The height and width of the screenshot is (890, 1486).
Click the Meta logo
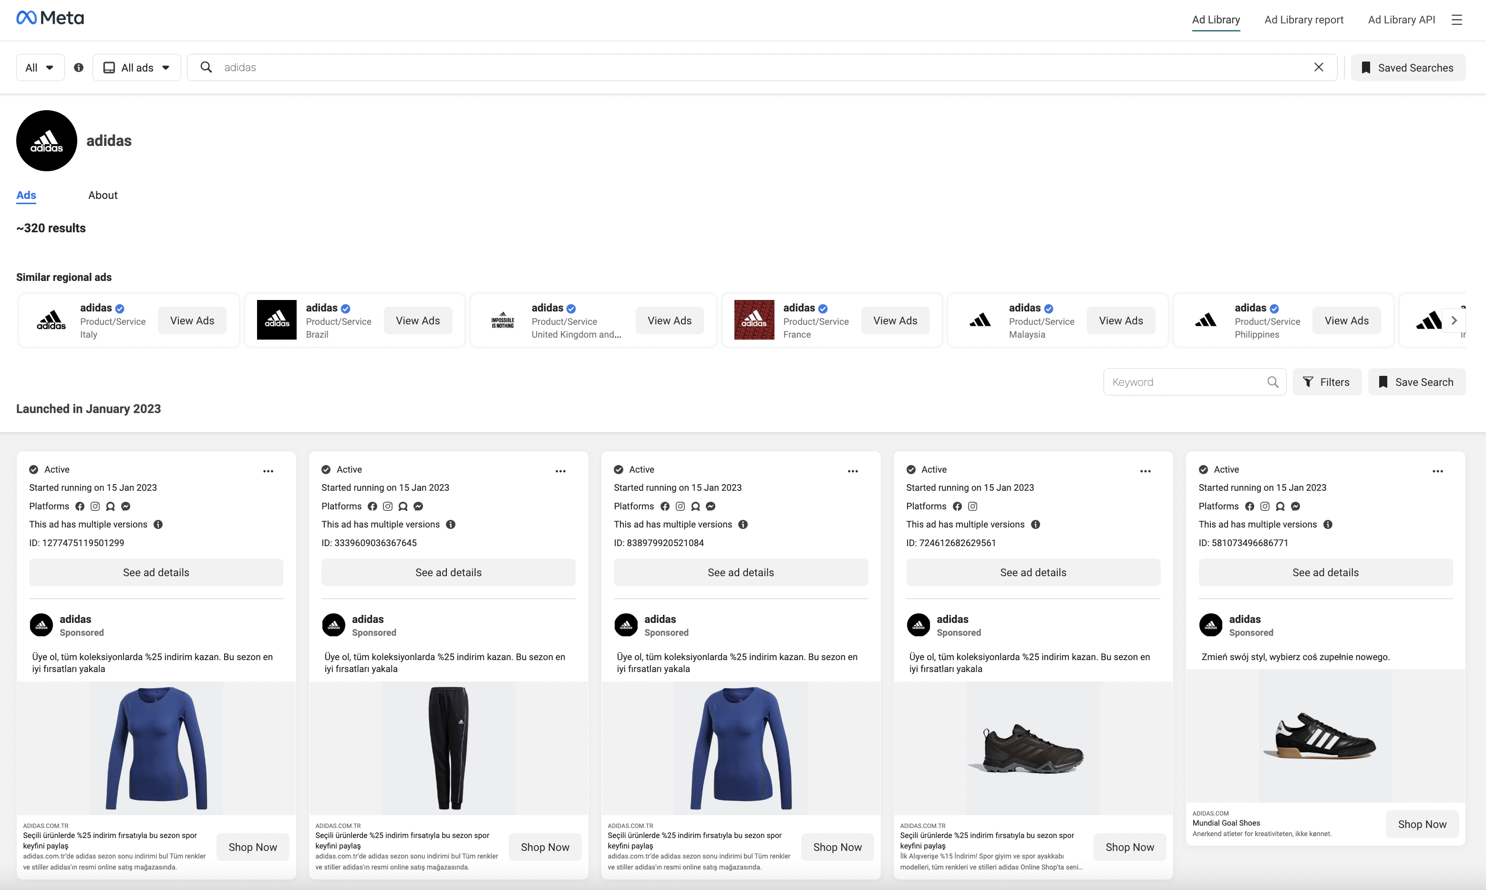pos(50,18)
